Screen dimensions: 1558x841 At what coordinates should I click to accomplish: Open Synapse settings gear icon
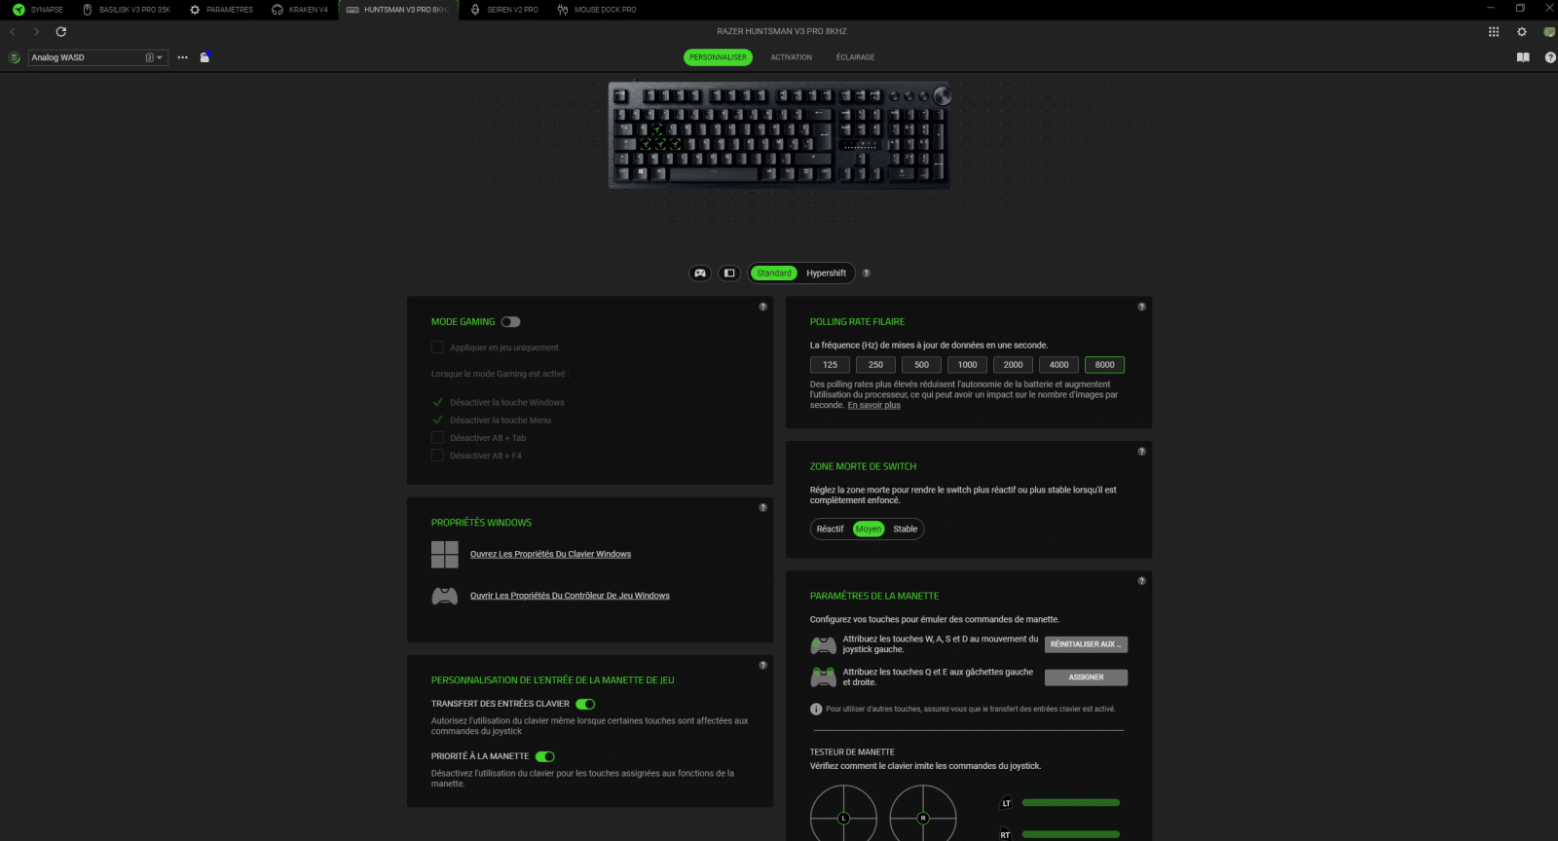pos(1522,32)
